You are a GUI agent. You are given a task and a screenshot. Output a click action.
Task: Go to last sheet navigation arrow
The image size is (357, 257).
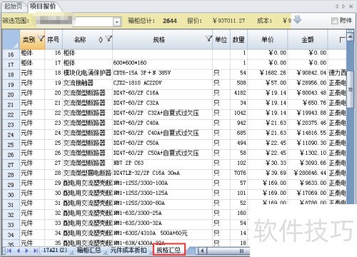(x=36, y=251)
